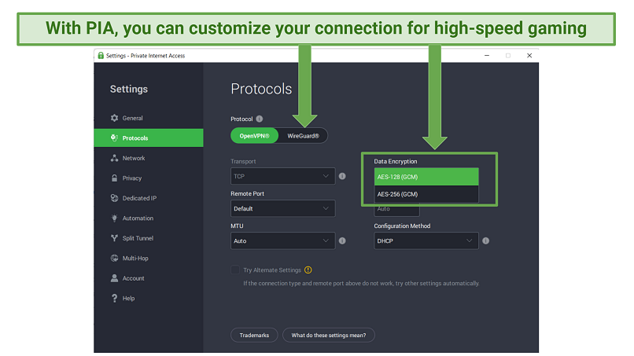Enable the Try Alternate Settings checkbox
The width and height of the screenshot is (634, 356).
[x=235, y=270]
